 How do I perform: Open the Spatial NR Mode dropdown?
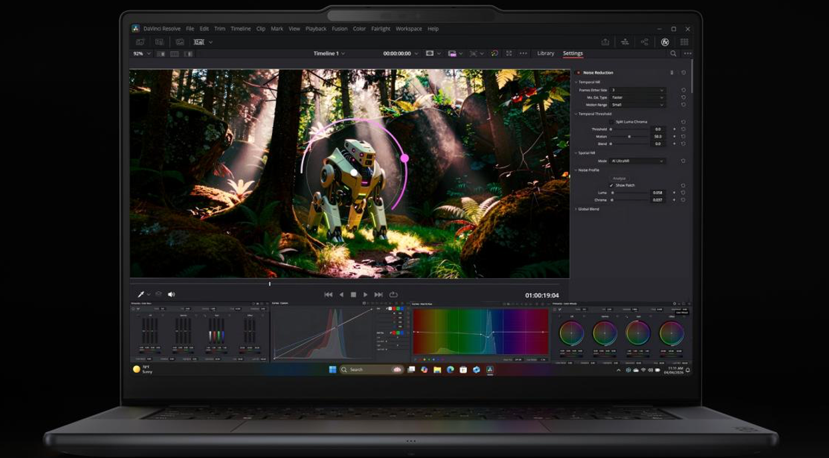pyautogui.click(x=637, y=161)
